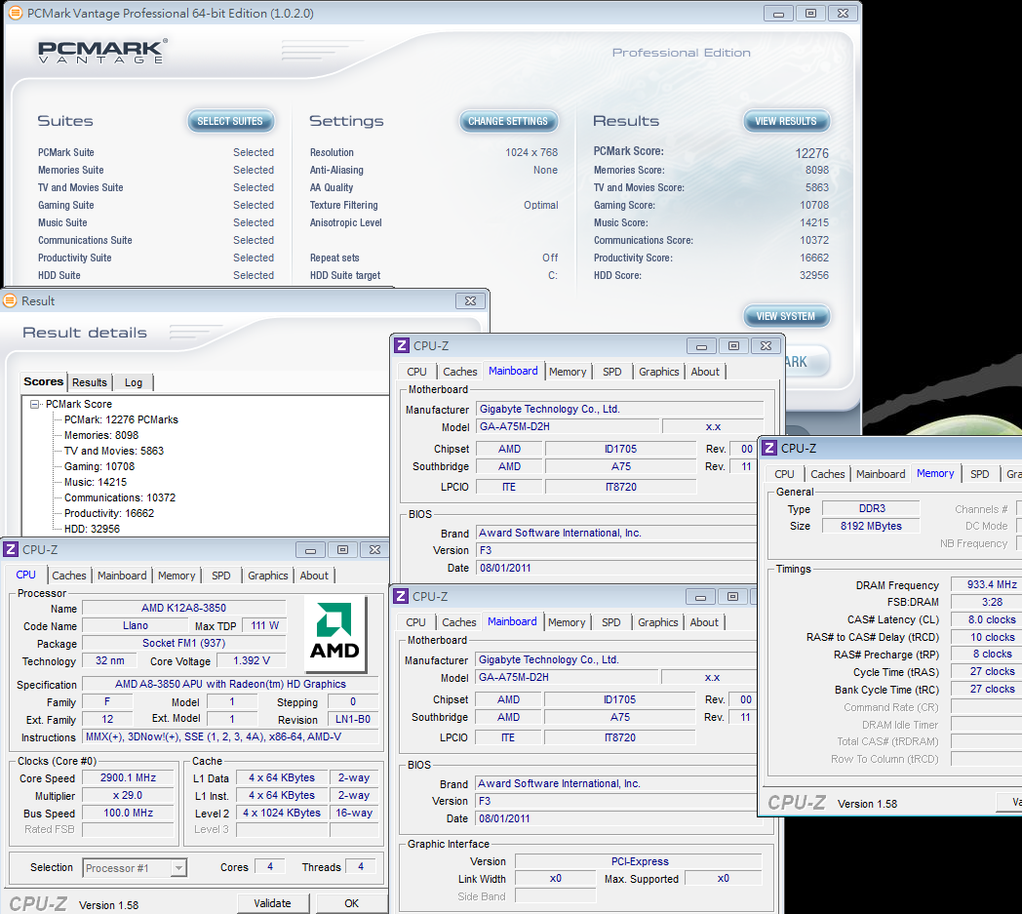1022x914 pixels.
Task: Click the CPU-Z icon in the lower Mainboard window title
Action: 401,597
